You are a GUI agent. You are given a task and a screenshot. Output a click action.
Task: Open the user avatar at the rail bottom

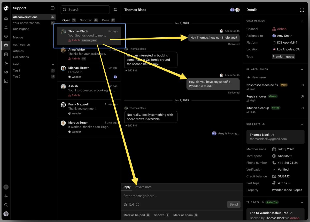pos(6,214)
